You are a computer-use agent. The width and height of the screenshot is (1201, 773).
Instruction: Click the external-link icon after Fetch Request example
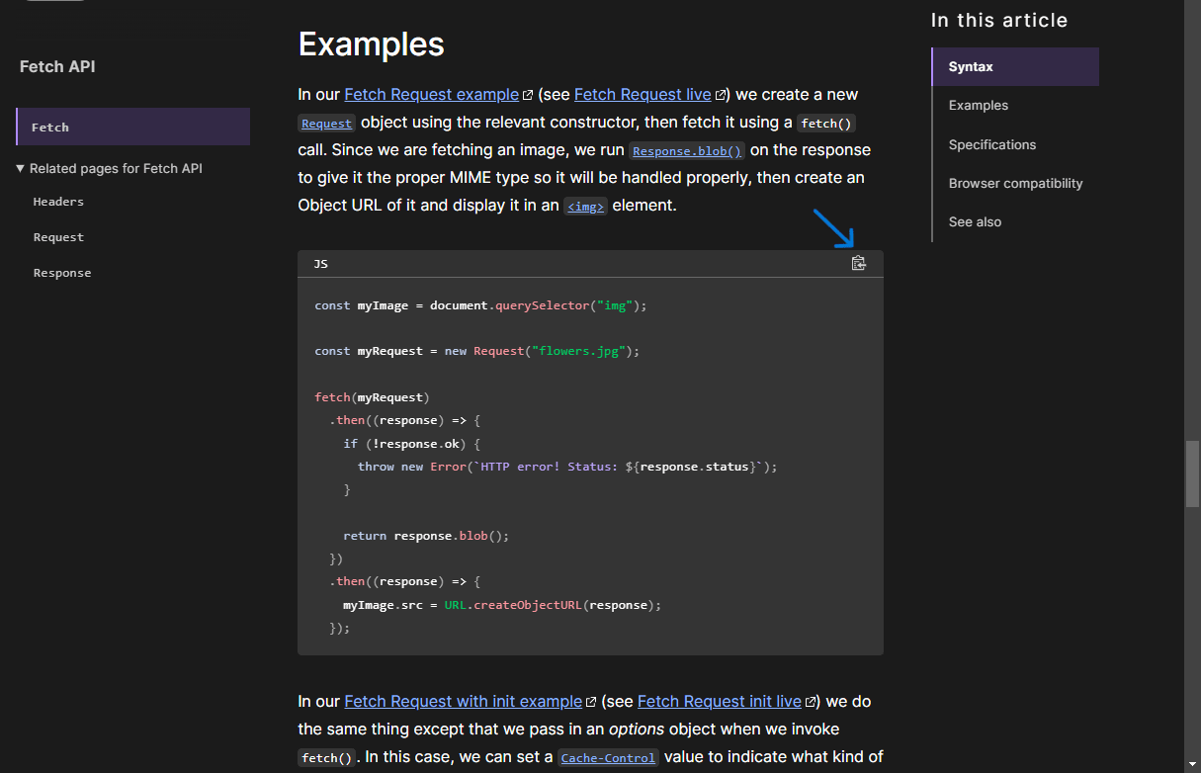click(x=528, y=96)
